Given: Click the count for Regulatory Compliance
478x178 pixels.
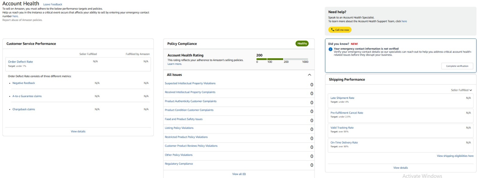Looking at the screenshot, I should click(x=312, y=165).
